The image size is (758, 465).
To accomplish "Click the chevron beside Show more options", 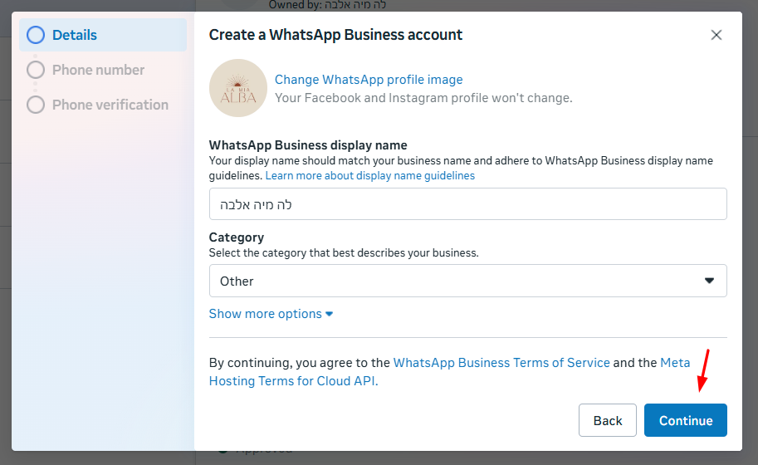I will tap(330, 314).
